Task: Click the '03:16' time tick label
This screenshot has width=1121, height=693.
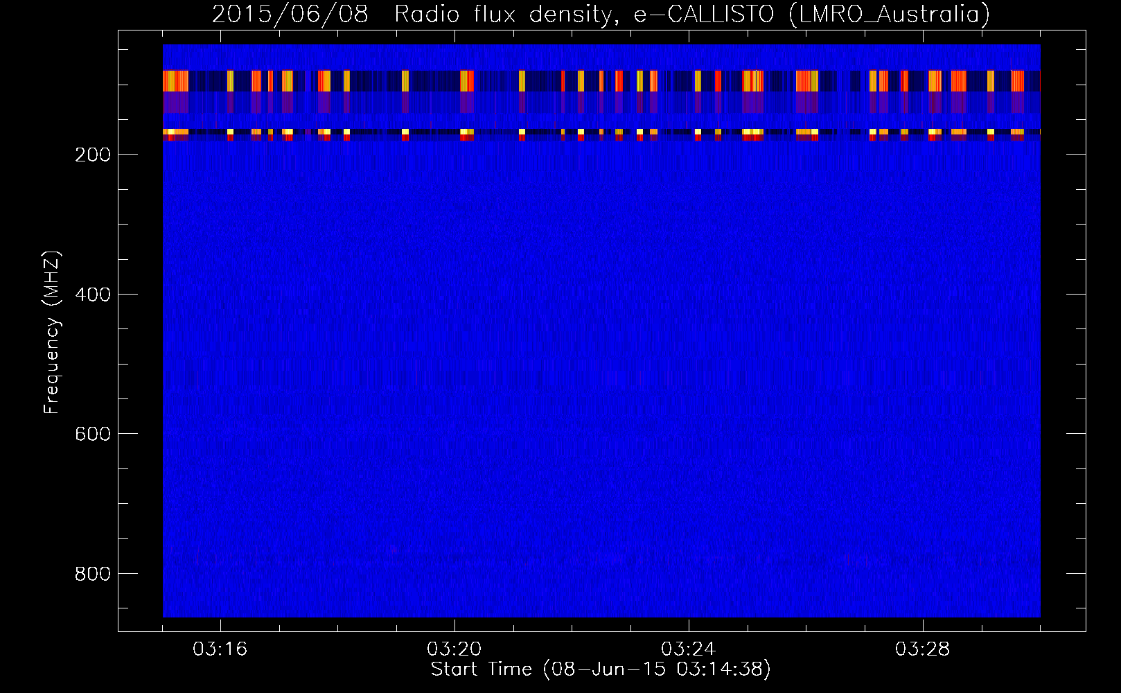Action: click(220, 649)
